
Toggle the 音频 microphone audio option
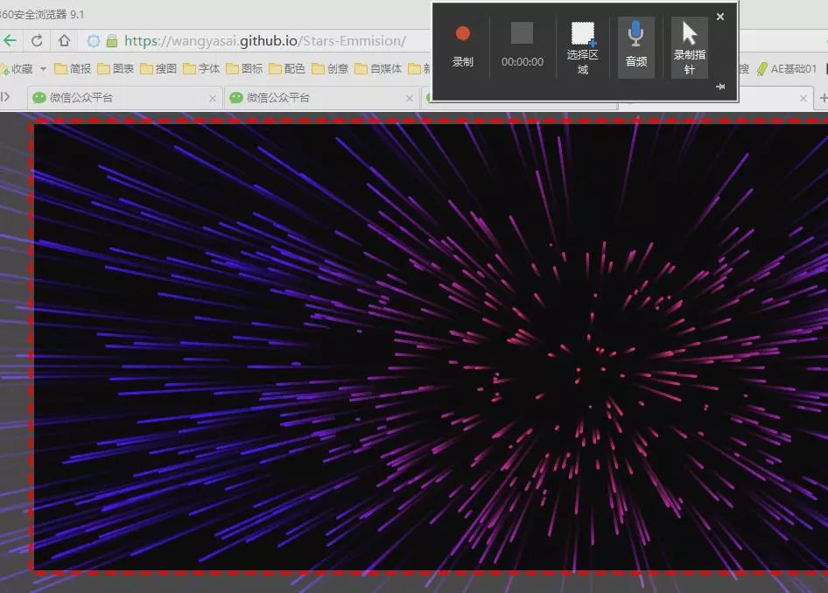tap(635, 47)
